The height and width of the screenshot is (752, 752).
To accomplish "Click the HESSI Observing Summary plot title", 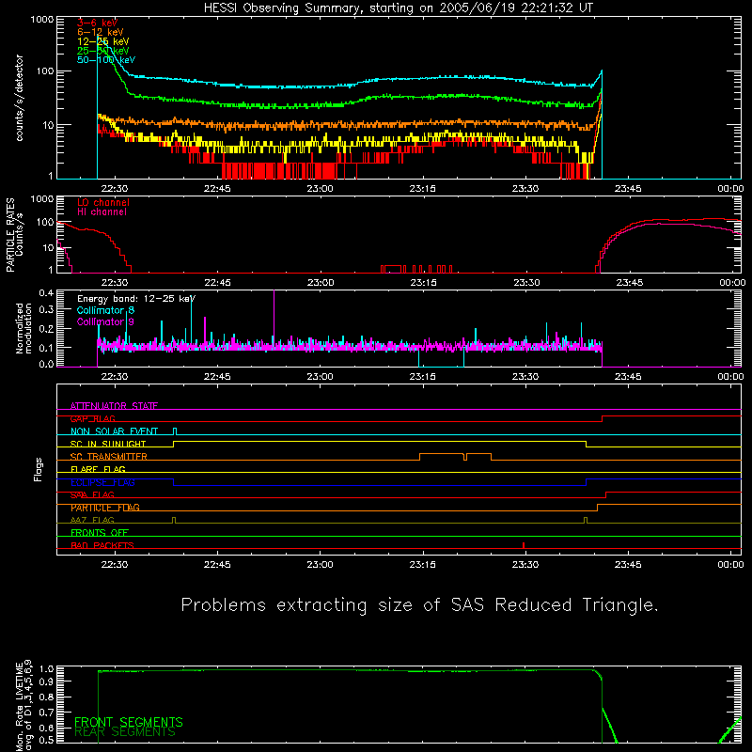I will click(398, 8).
